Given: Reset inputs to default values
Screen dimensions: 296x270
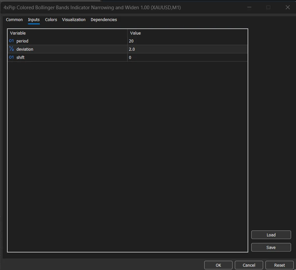Looking at the screenshot, I should click(280, 265).
